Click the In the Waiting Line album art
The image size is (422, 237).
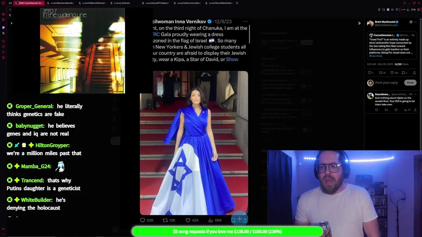point(82,51)
